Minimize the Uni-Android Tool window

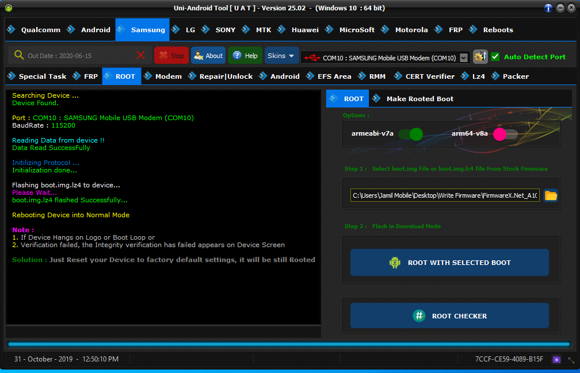click(560, 7)
